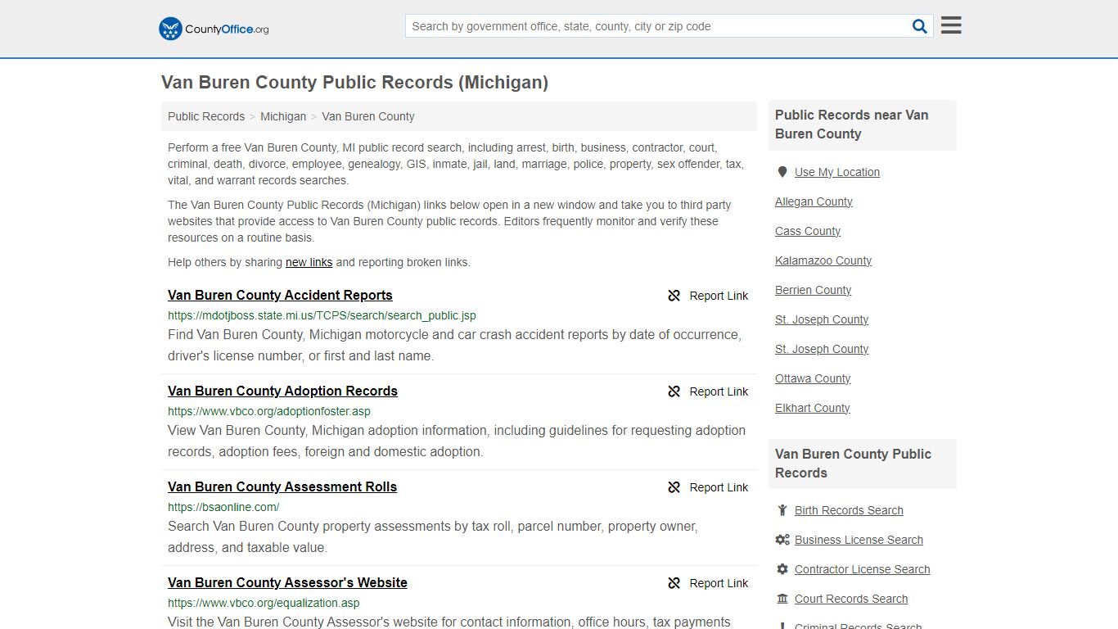
Task: Visit the mdotjboss.state.mi.us URL
Action: [322, 315]
